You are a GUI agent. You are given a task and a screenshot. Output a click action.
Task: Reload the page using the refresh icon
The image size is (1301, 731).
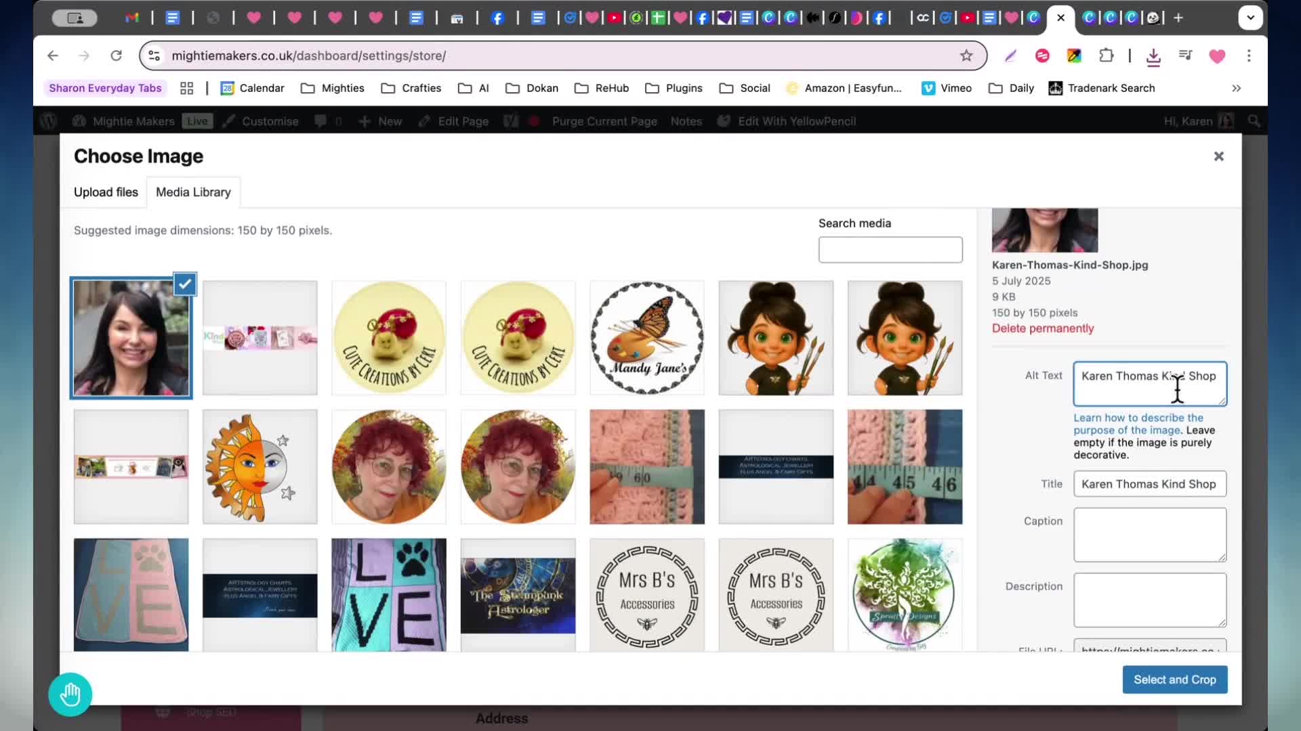[x=116, y=56]
